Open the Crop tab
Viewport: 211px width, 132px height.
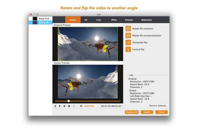[98, 20]
